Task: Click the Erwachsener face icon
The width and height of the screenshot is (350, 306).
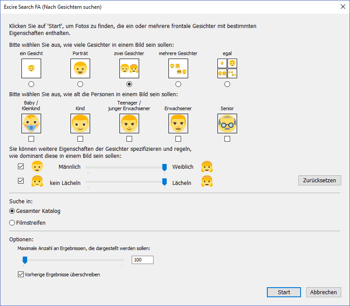Action: [178, 124]
